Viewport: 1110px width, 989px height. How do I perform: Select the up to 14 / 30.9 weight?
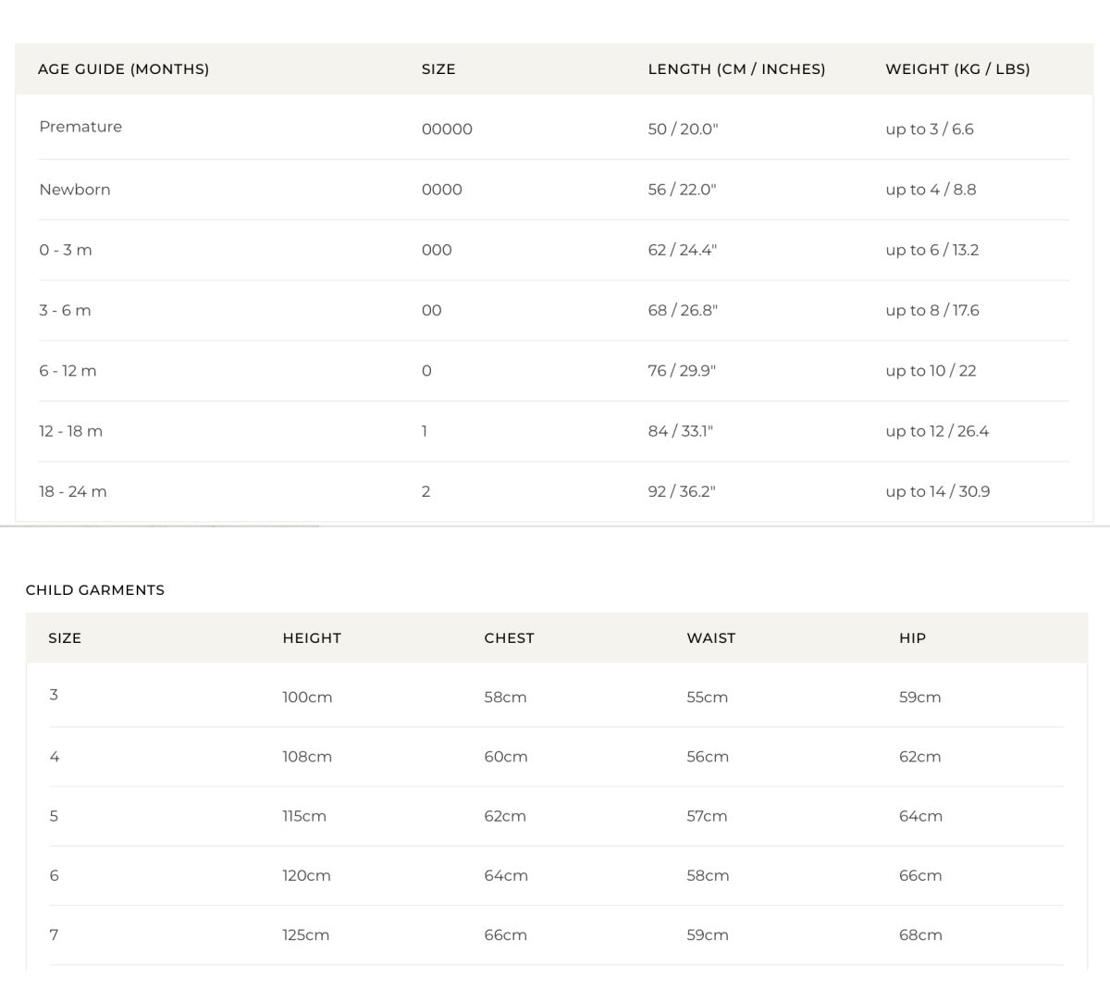(937, 492)
